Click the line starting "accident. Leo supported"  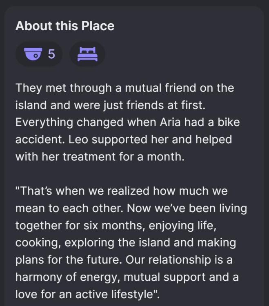(123, 139)
